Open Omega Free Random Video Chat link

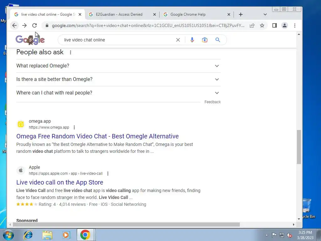[x=97, y=136]
